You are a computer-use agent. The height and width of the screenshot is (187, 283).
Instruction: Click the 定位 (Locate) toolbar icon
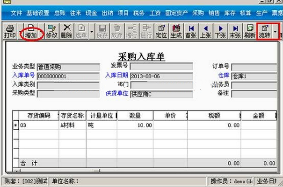coord(162,31)
